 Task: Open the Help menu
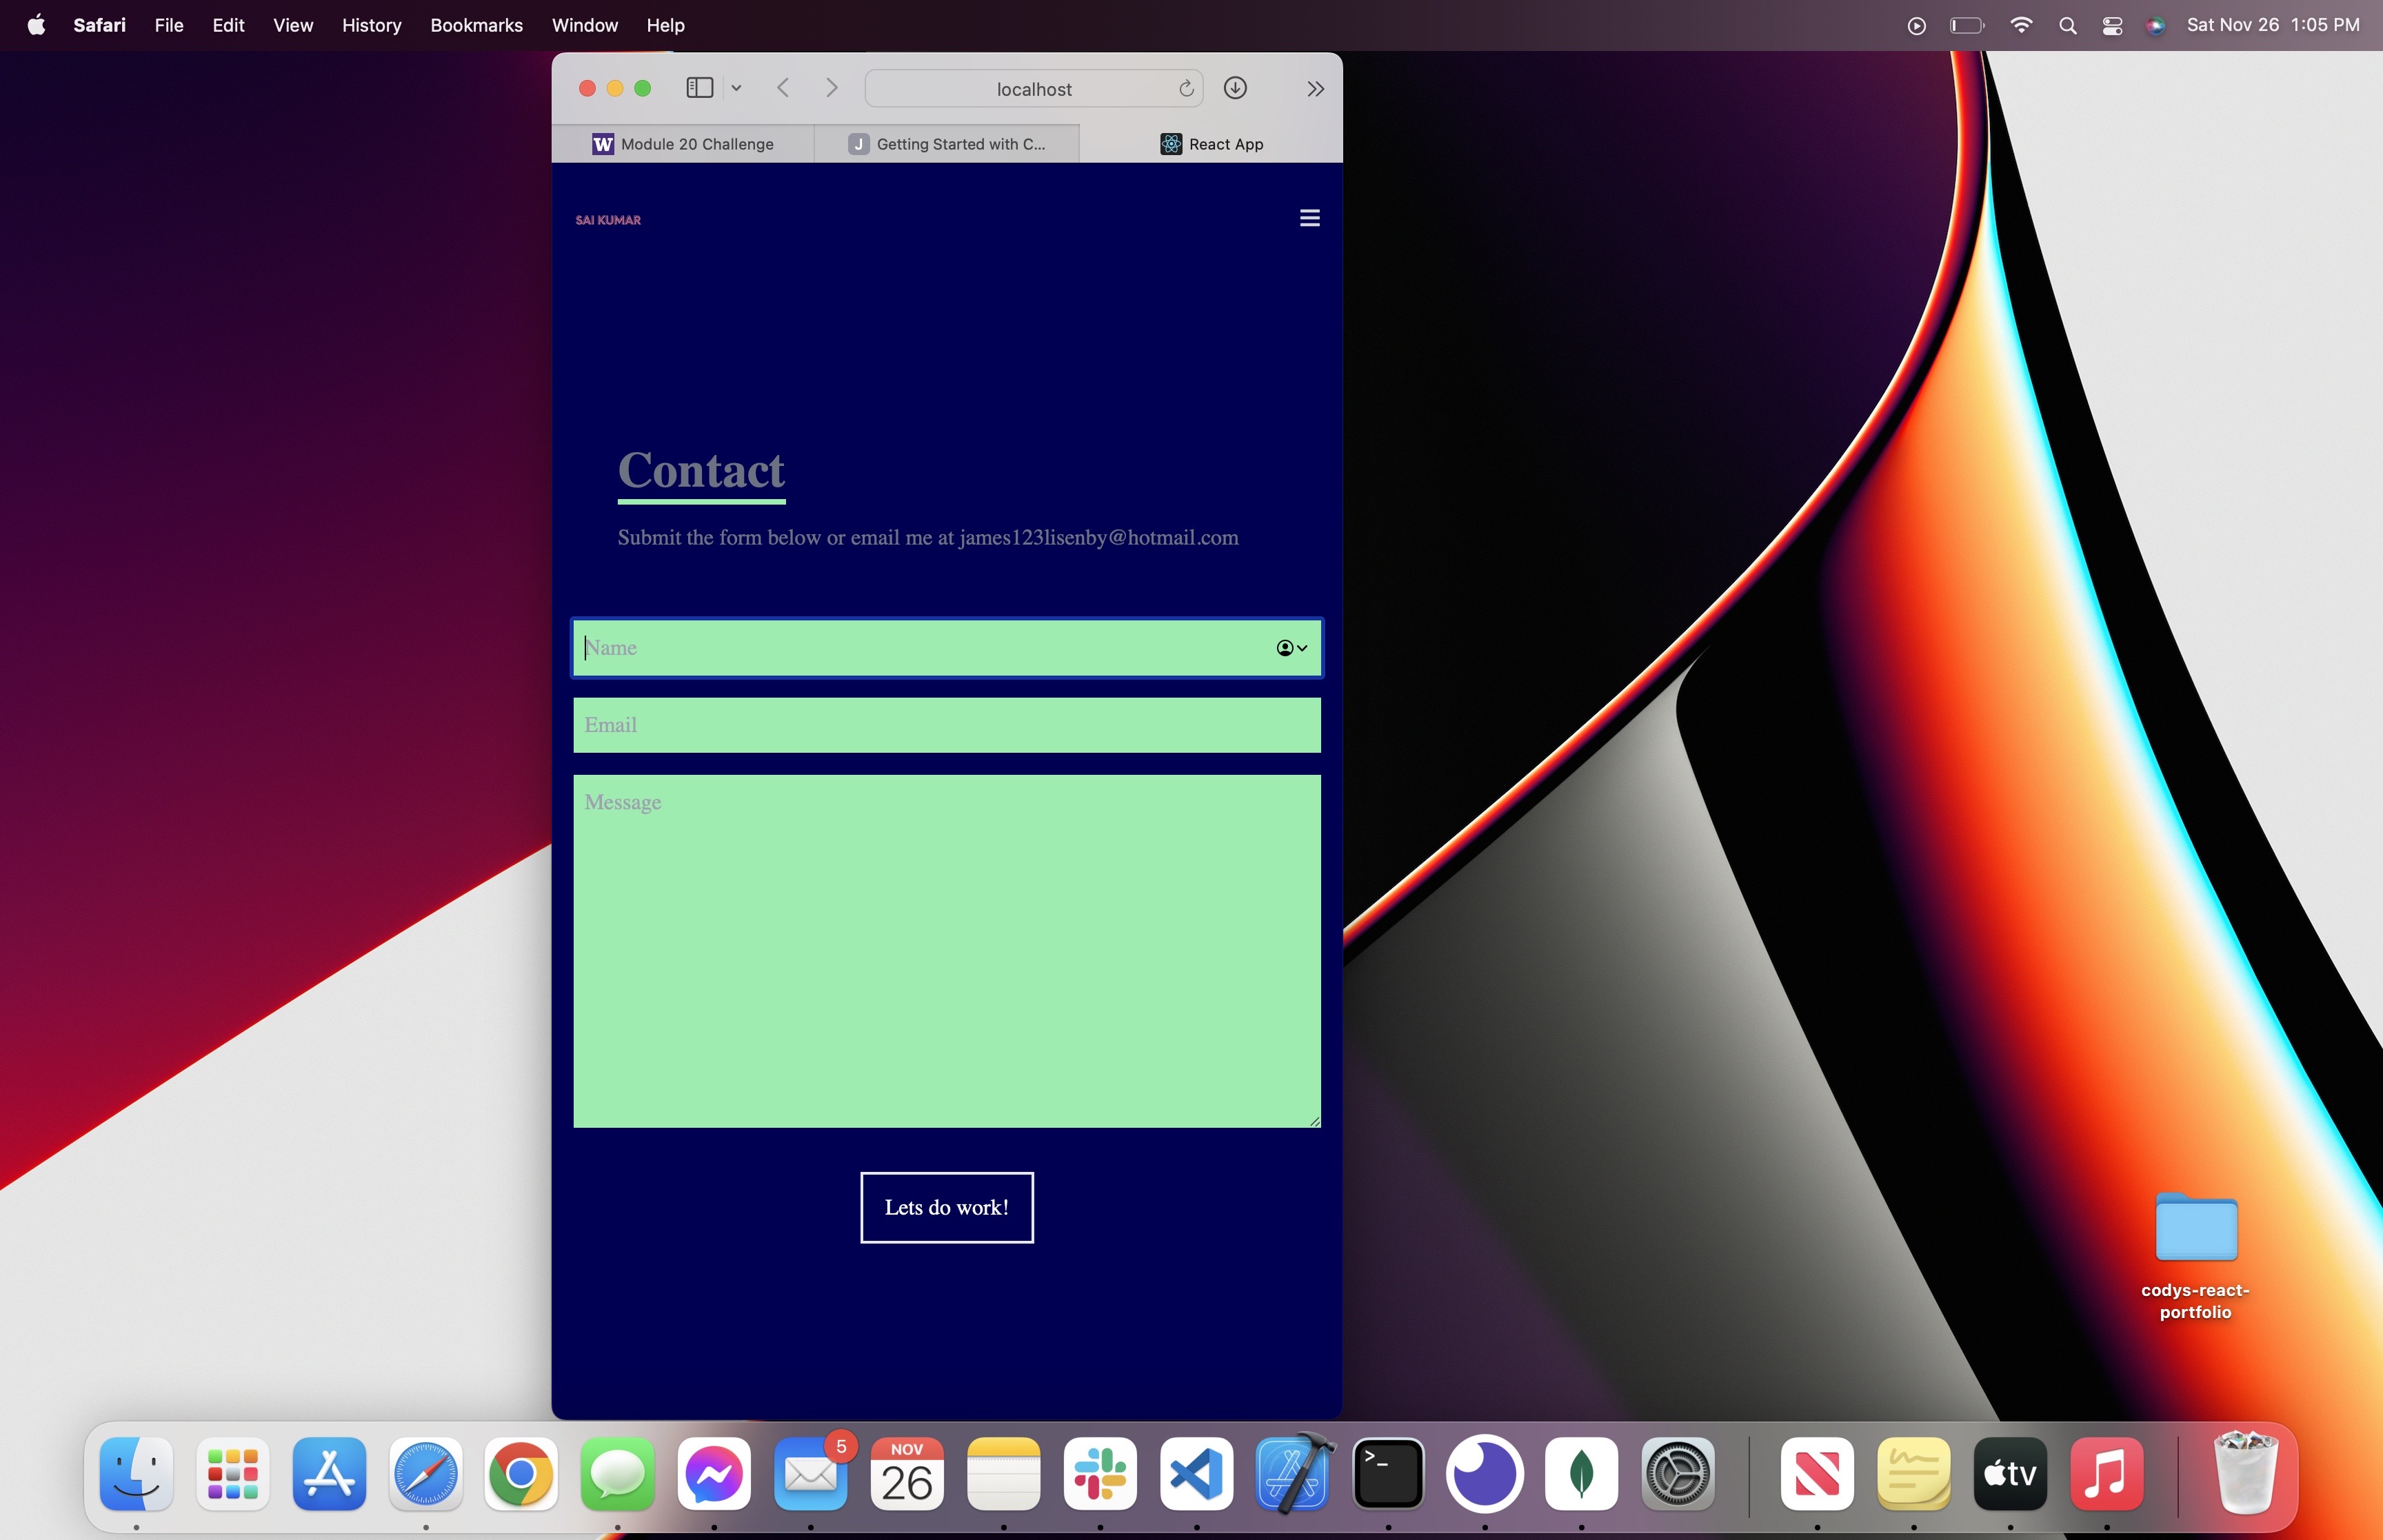[x=665, y=25]
